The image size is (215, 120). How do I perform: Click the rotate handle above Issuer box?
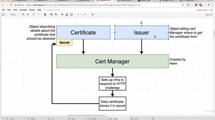(141, 23)
